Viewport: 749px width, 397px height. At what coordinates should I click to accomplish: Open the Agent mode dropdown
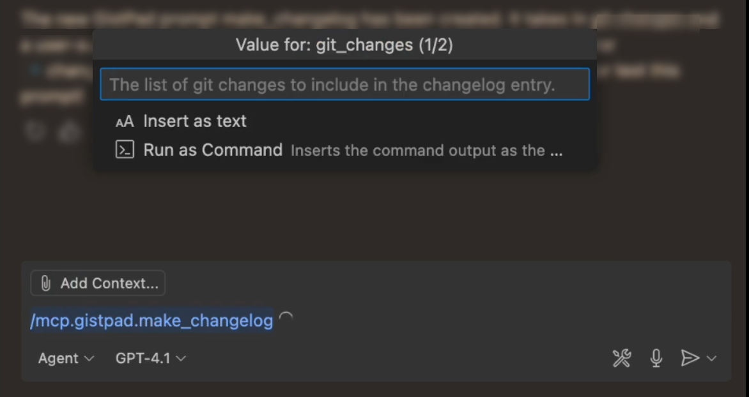65,358
